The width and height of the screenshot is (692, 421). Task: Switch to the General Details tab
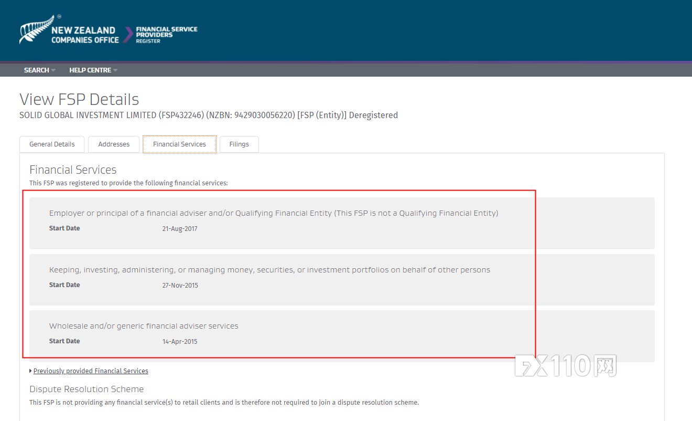point(52,144)
